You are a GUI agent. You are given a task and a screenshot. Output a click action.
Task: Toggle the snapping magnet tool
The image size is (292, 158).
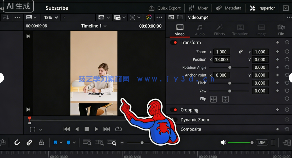coord(17,142)
